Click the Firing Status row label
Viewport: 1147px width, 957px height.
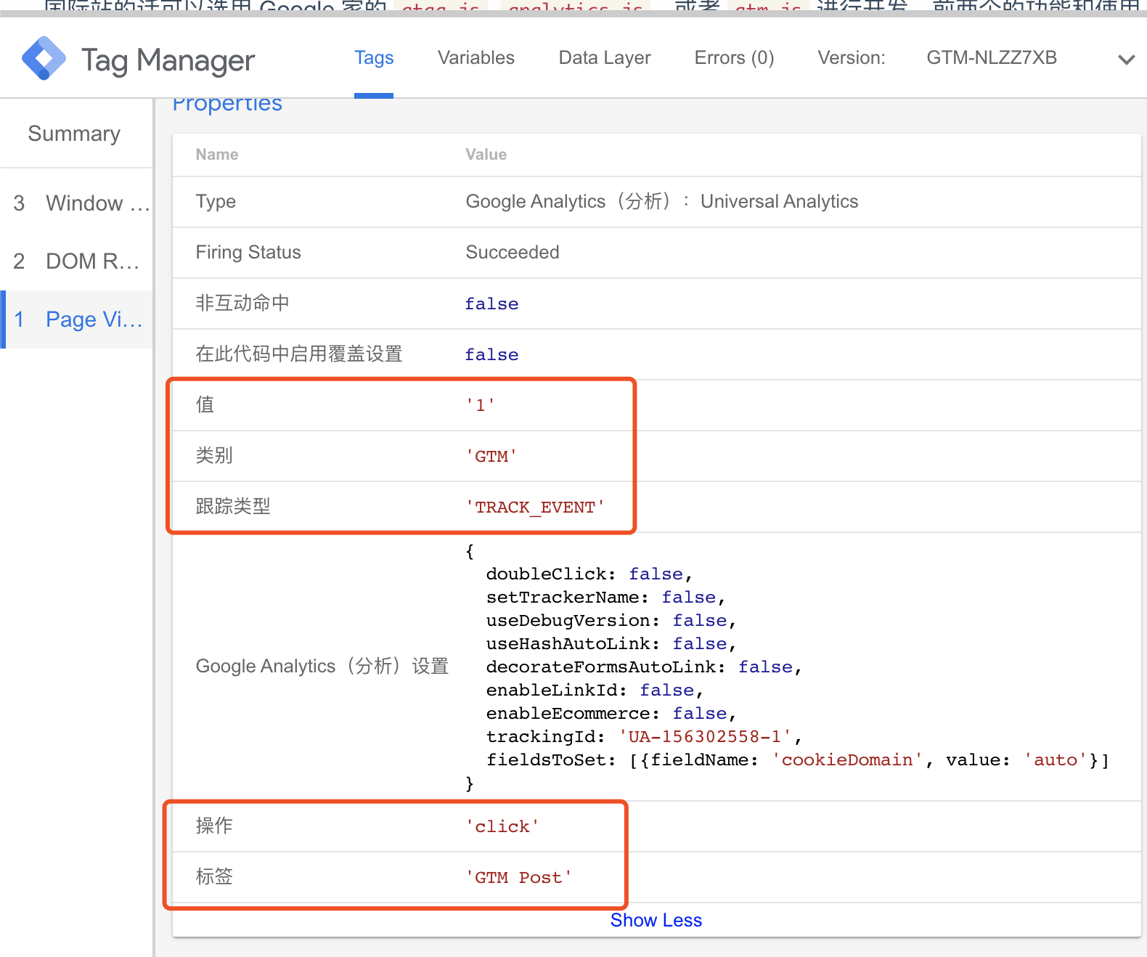248,253
